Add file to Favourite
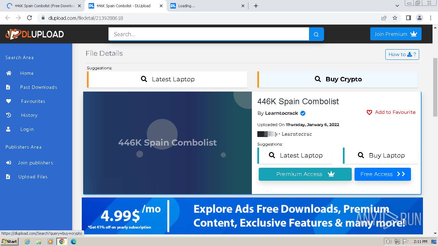Viewport: 438px width, 246px height. tap(391, 112)
